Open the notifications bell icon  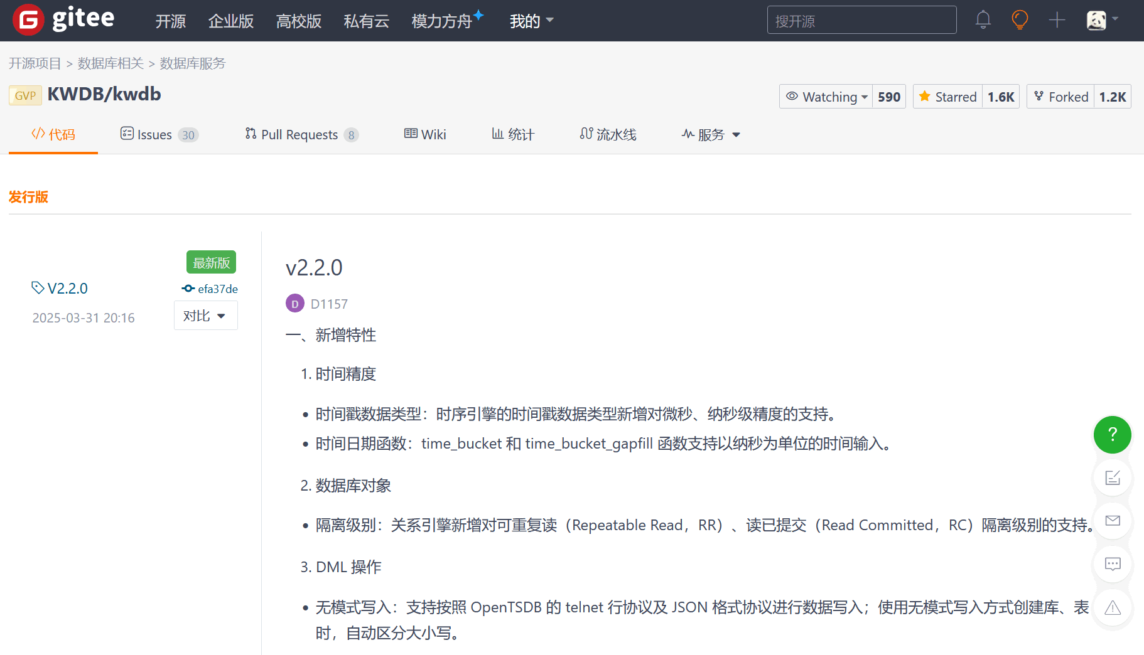pos(983,20)
